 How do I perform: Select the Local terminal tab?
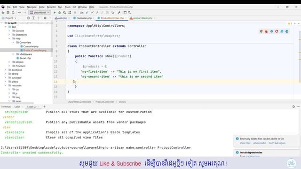pos(17,107)
